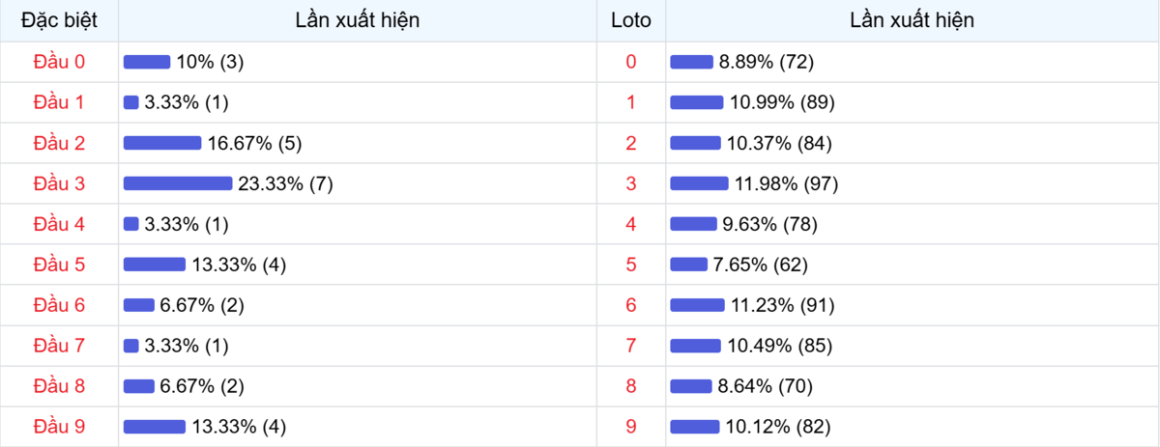Click the 8.64% (70) value text
The width and height of the screenshot is (1160, 447).
point(766,386)
